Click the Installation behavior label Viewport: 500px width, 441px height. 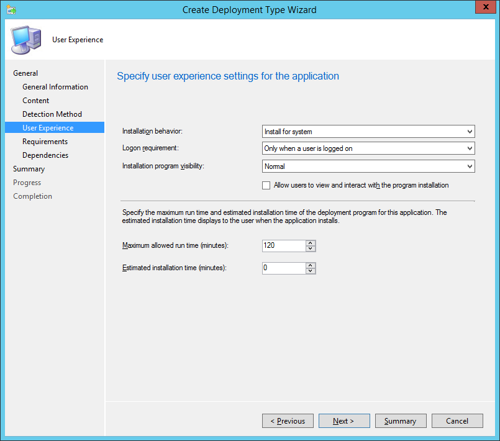(152, 131)
